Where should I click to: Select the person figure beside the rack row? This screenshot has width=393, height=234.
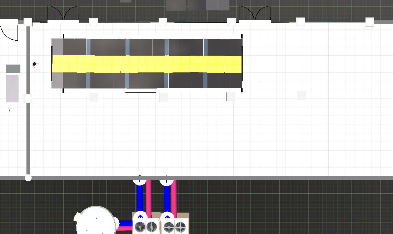coord(35,64)
